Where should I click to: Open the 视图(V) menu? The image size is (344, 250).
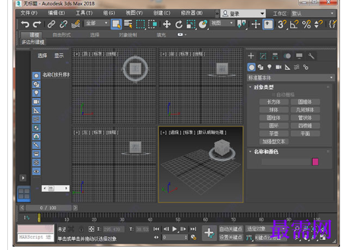[134, 13]
